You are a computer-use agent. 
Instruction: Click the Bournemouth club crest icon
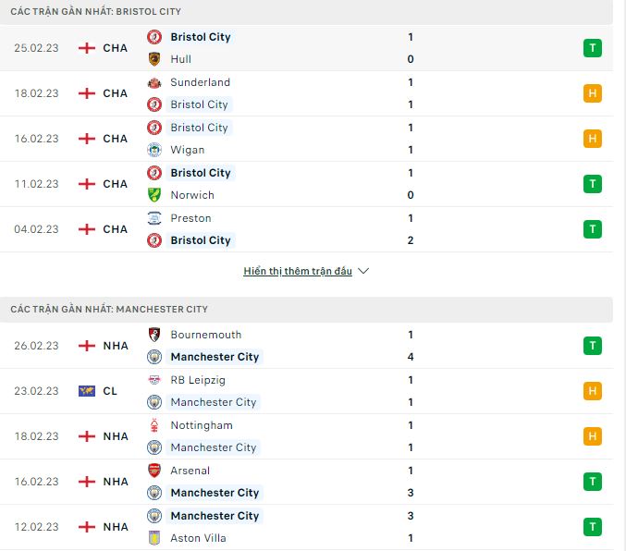154,335
